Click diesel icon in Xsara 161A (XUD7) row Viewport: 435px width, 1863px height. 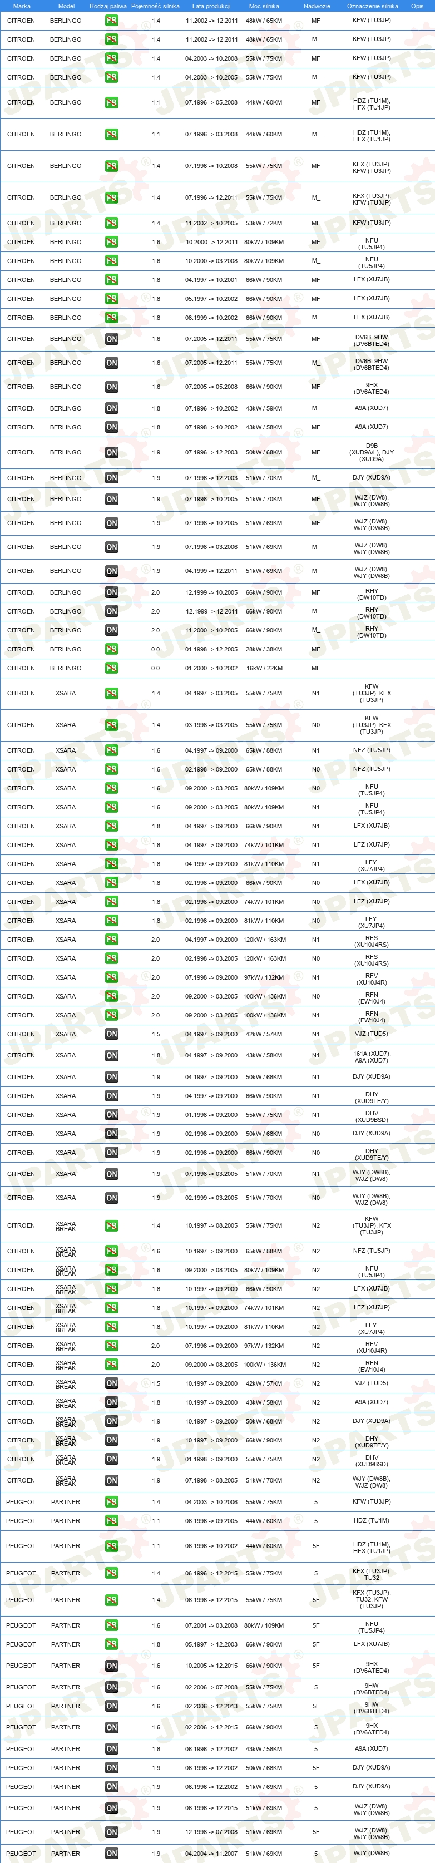tap(111, 1056)
